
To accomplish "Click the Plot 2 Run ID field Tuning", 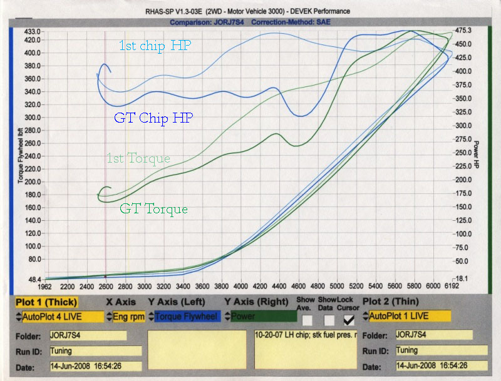I will click(x=442, y=350).
